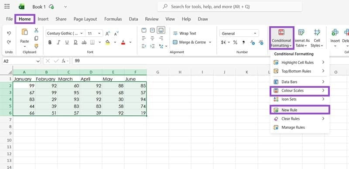349x169 pixels.
Task: Click the Paste clipboard icon
Action: pos(24,32)
